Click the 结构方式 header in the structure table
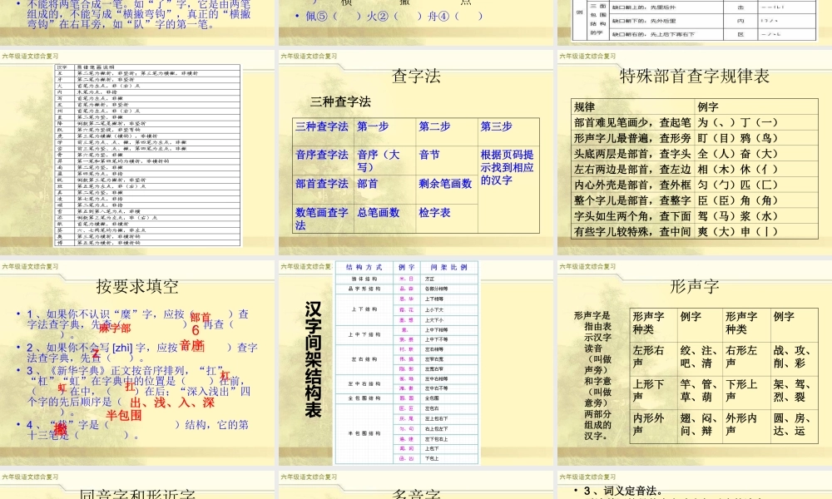The width and height of the screenshot is (832, 499). [364, 267]
